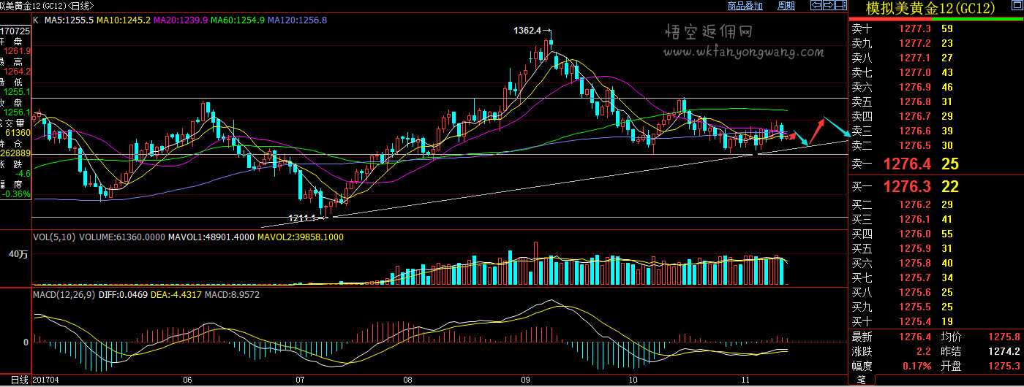Click the MACD(12,26,9) indicator name
Viewport: 1024px width, 387px height.
tap(63, 294)
